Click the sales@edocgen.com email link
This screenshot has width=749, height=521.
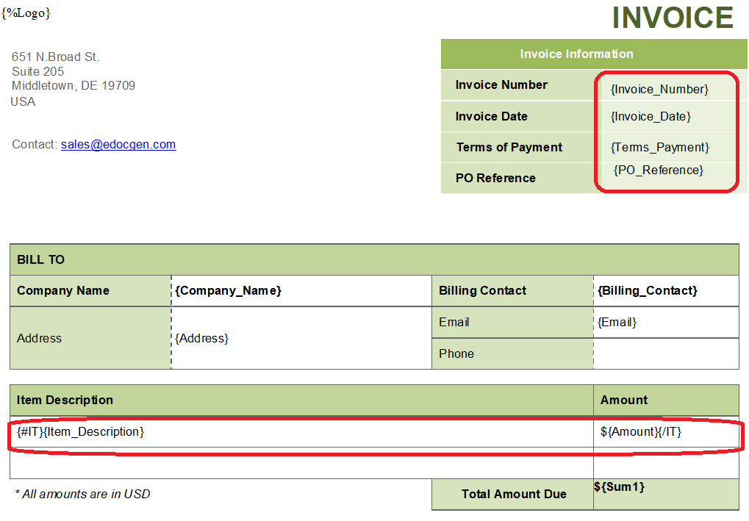118,145
